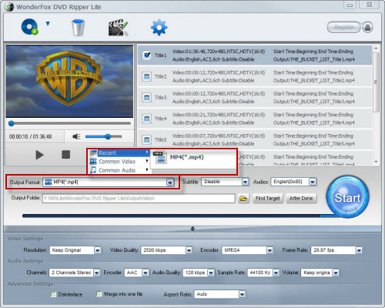This screenshot has width=385, height=308.
Task: Check the Title4 checkbox
Action: [147, 119]
